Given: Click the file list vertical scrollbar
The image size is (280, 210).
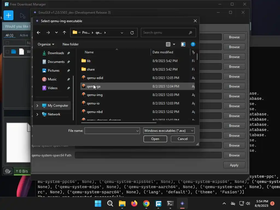Looking at the screenshot, I should pyautogui.click(x=197, y=57).
